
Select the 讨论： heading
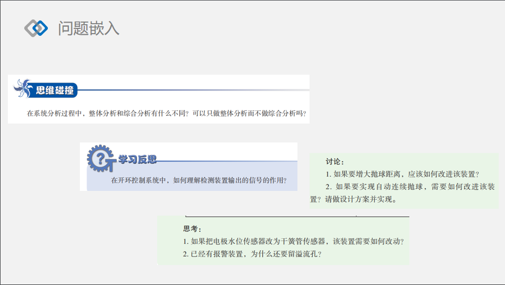[335, 161]
